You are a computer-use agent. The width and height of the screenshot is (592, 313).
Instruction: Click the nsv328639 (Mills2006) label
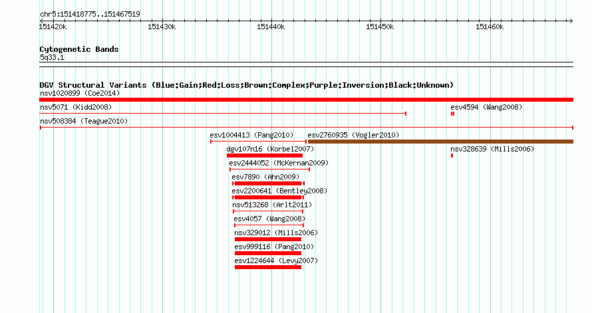tap(492, 149)
